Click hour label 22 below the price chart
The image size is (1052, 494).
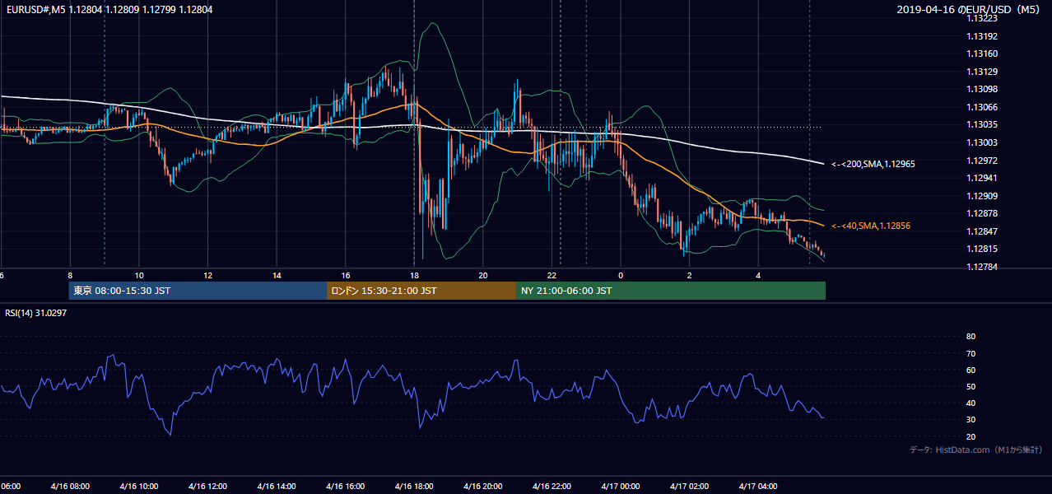[552, 275]
